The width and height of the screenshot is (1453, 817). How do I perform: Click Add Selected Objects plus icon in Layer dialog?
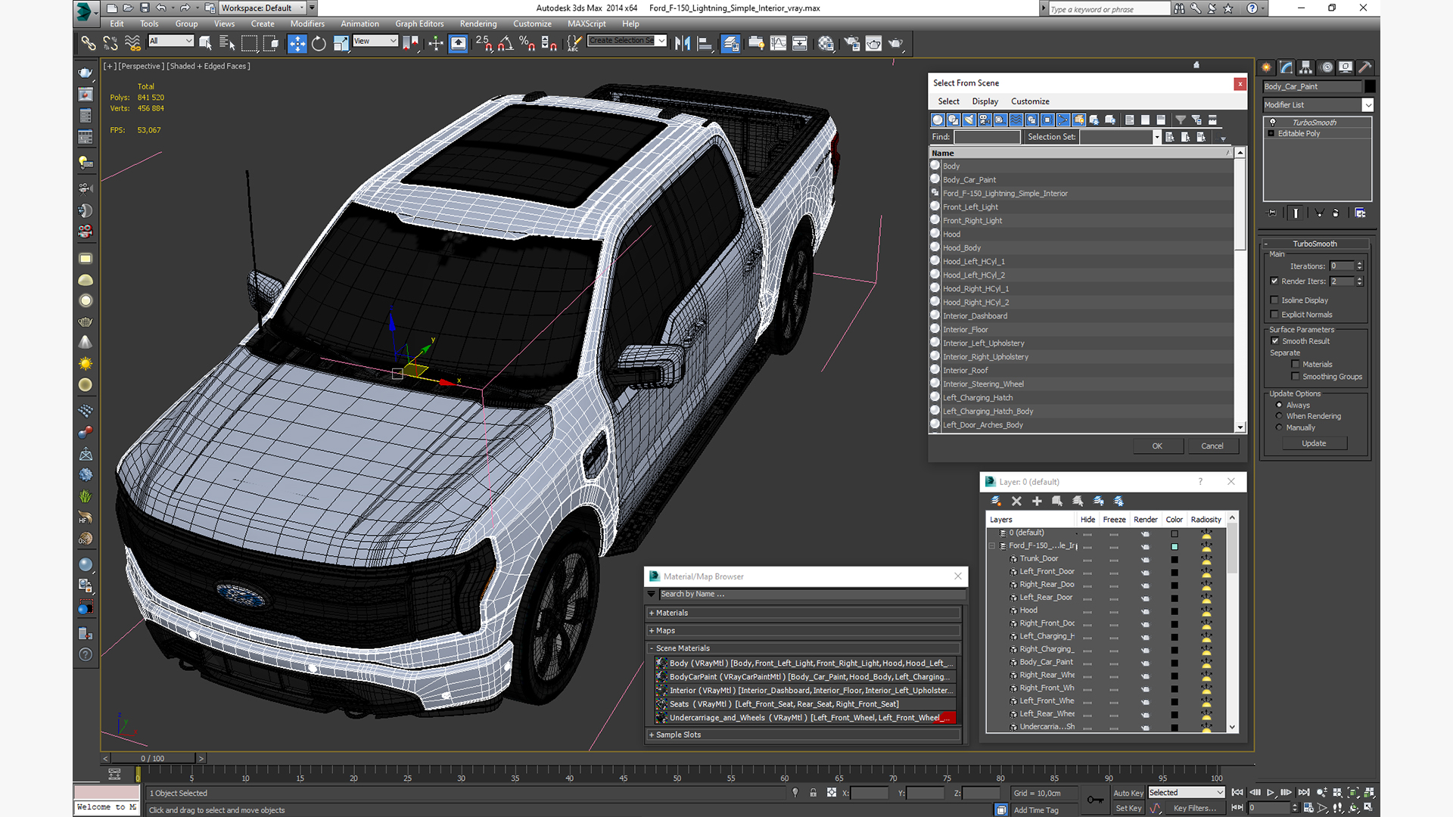click(x=1037, y=501)
